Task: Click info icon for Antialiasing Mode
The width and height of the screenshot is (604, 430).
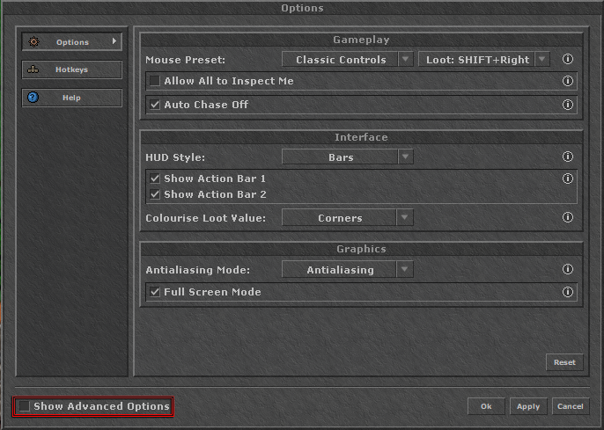Action: (x=568, y=269)
